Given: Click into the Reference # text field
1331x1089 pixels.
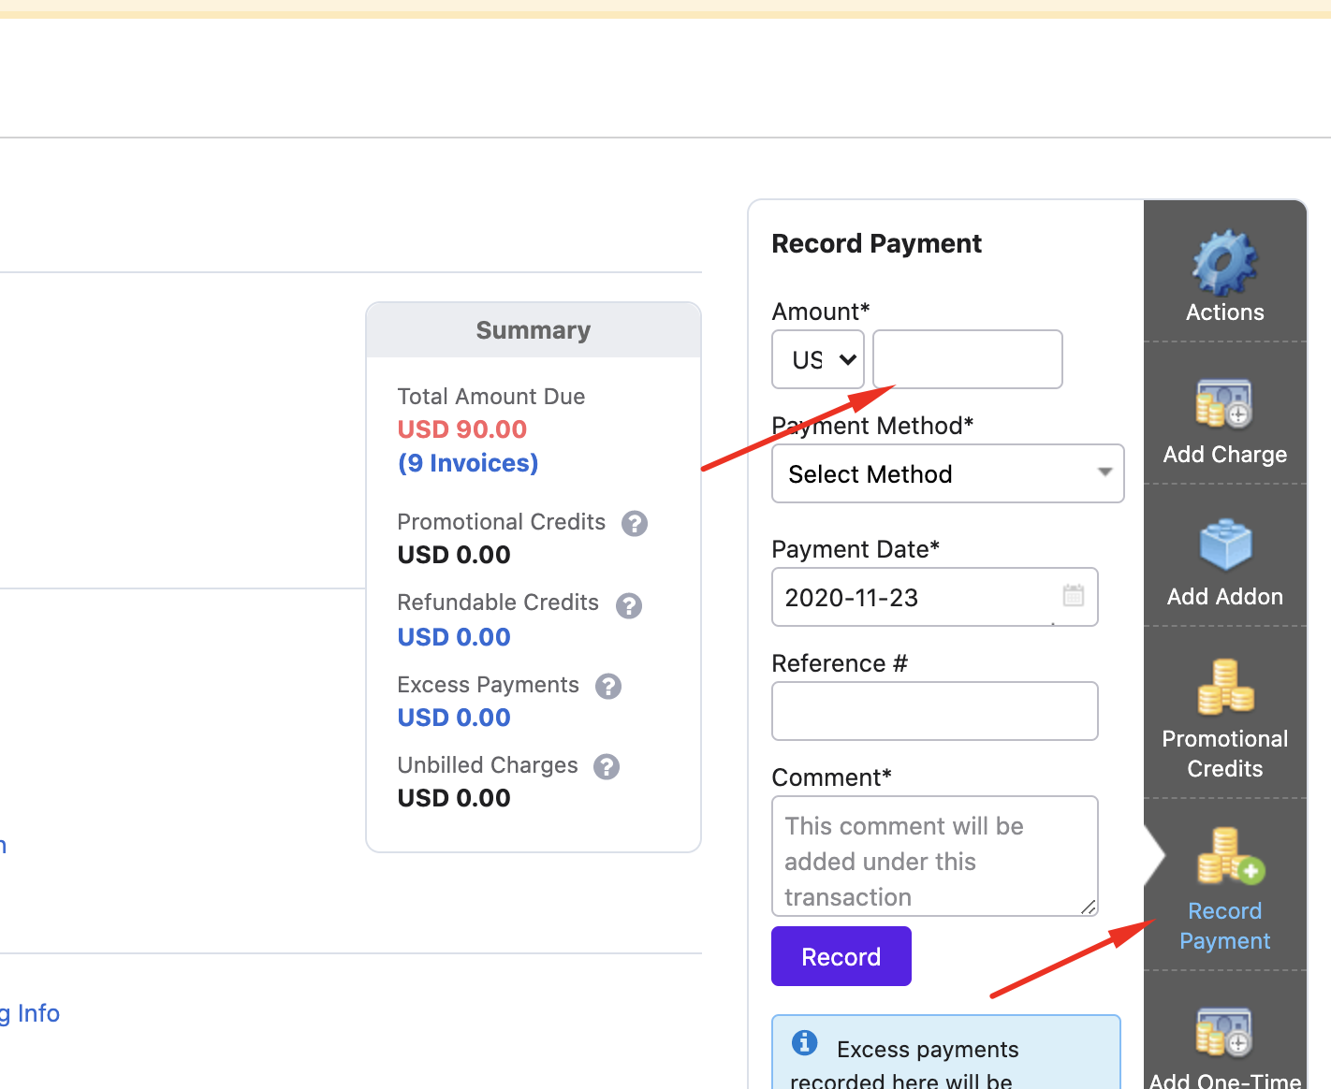Looking at the screenshot, I should [934, 711].
